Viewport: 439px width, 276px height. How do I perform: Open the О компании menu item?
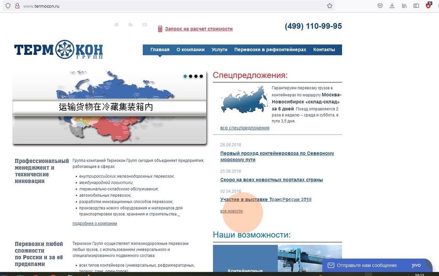[190, 50]
